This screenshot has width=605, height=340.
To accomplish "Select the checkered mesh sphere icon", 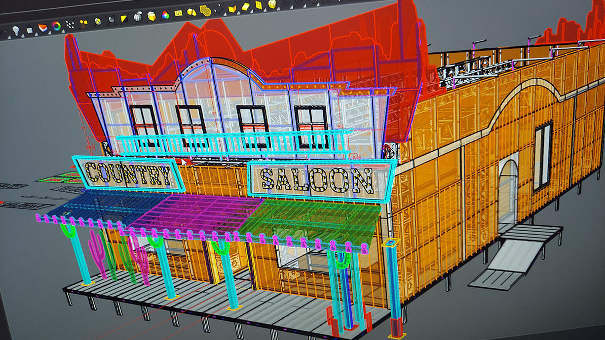I will 138,16.
